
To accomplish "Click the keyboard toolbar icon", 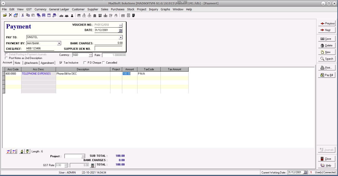I will coord(123,15).
